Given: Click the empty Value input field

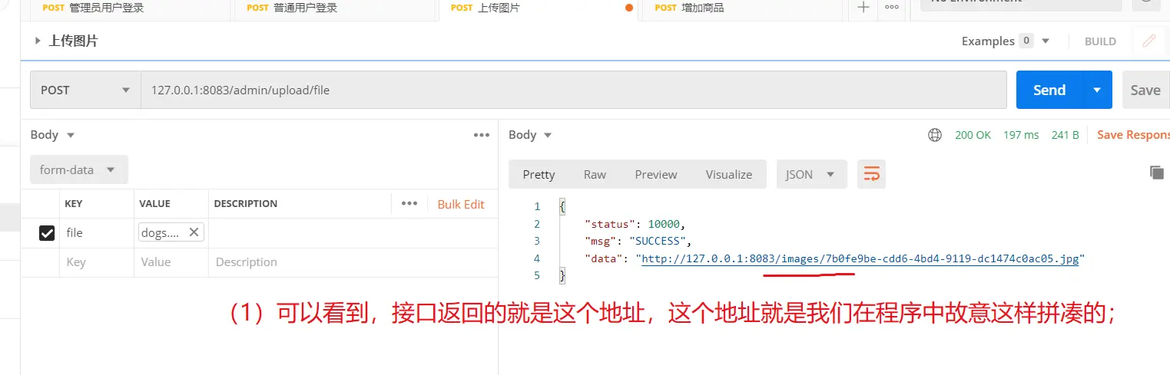Looking at the screenshot, I should pos(171,262).
